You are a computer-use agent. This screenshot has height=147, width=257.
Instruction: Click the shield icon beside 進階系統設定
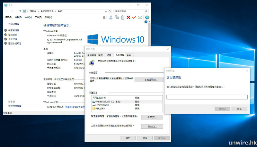[5, 44]
